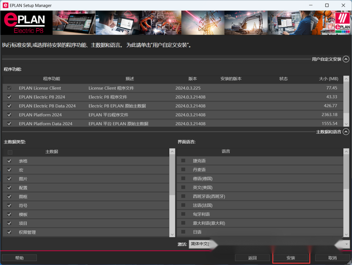
Task: Enable the 英文(美国) language checkbox
Action: tap(183, 188)
